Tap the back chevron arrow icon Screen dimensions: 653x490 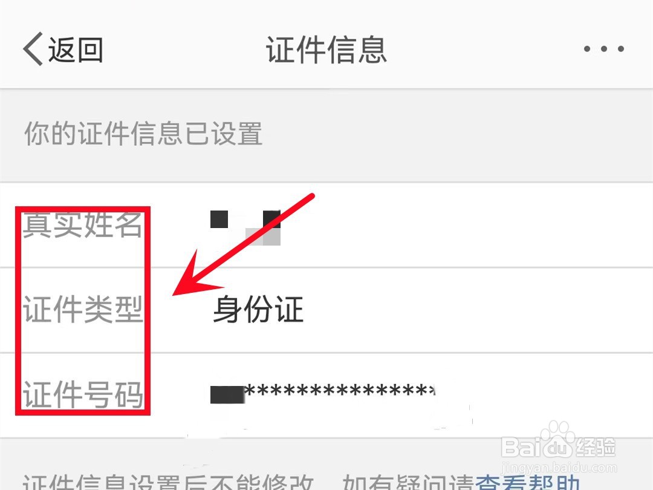click(x=33, y=49)
